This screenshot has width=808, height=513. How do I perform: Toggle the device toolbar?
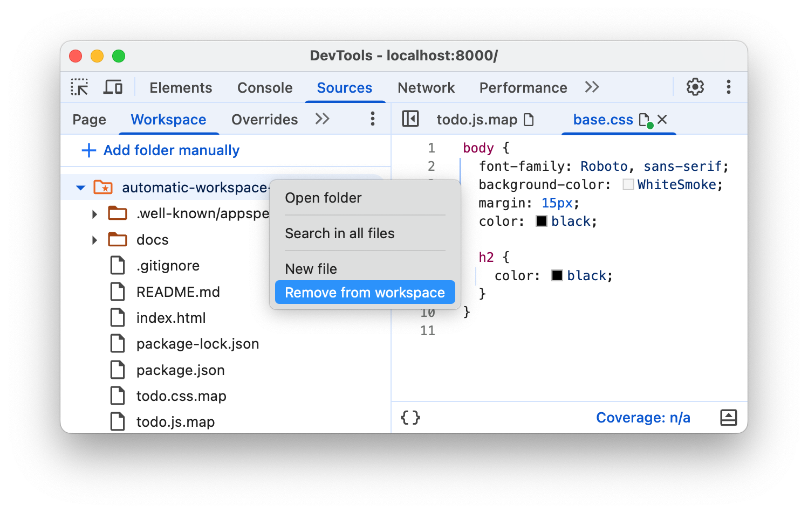113,87
